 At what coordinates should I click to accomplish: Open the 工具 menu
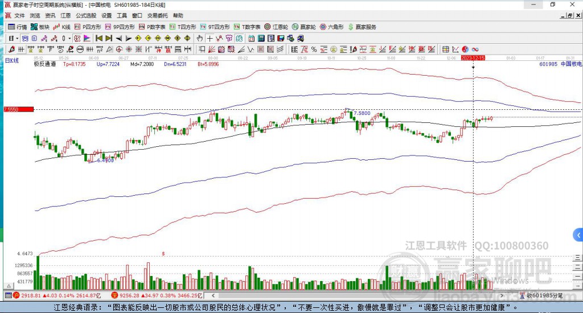click(122, 15)
